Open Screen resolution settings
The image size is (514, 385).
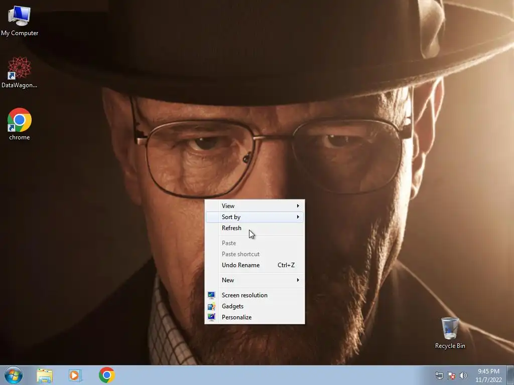(254, 295)
